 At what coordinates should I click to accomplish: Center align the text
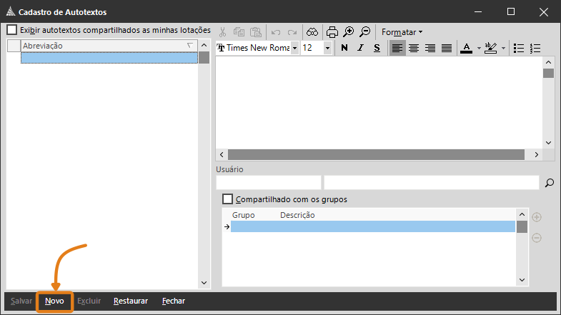coord(414,48)
